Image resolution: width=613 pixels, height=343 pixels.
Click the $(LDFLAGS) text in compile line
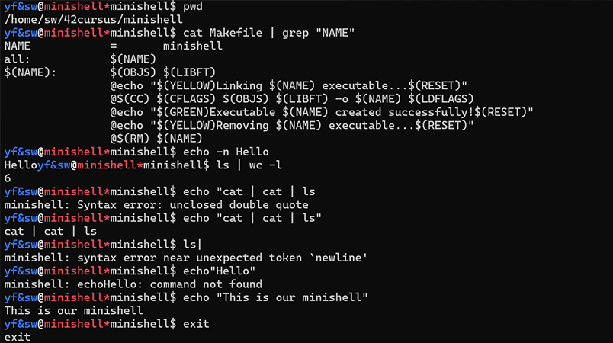pos(441,99)
